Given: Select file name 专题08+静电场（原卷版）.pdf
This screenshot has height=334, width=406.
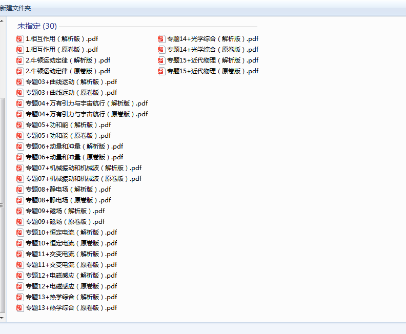Looking at the screenshot, I should 68,200.
